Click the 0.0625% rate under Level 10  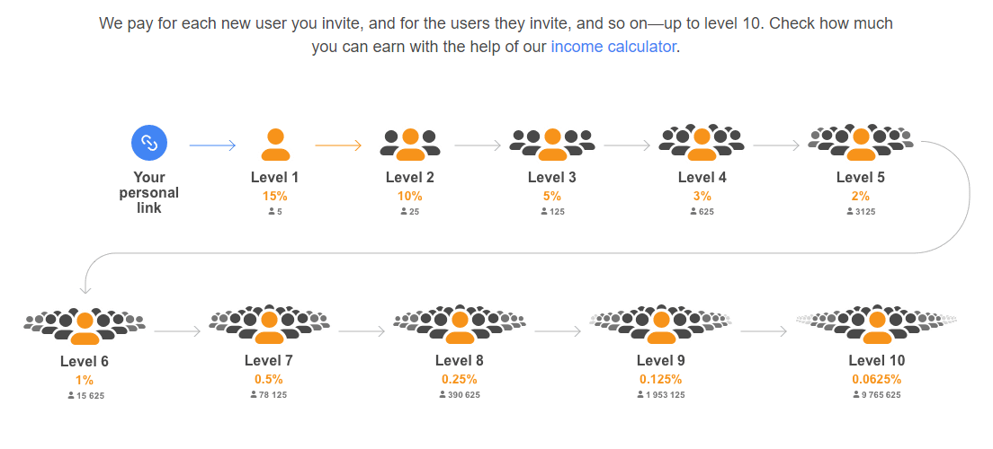pyautogui.click(x=876, y=380)
